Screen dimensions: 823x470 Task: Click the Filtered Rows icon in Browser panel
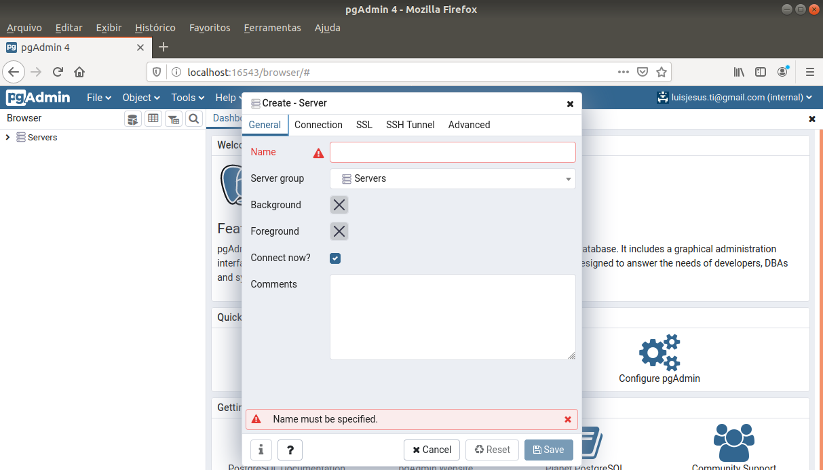pos(174,119)
